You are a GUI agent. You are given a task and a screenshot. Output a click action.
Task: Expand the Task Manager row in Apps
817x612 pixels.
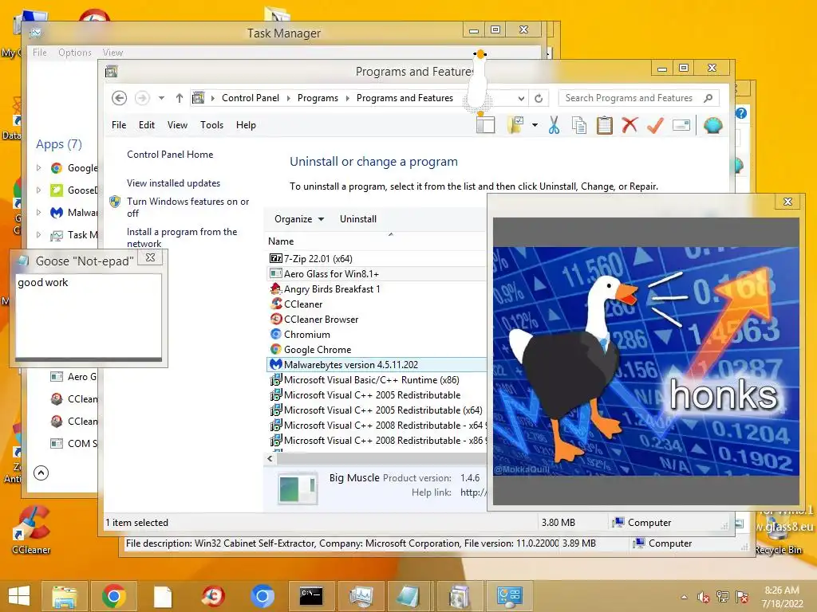click(38, 235)
